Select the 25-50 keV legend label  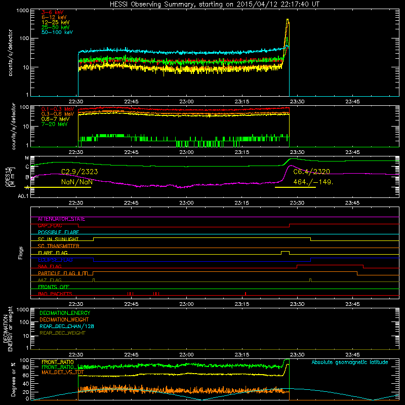tap(55, 27)
